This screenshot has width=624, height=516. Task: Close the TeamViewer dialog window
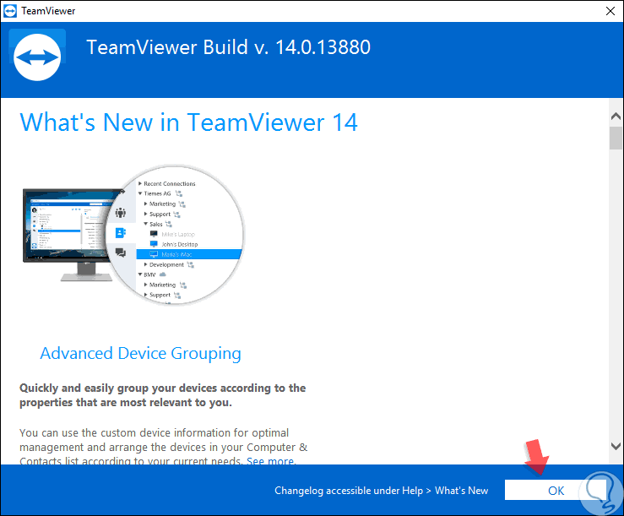pos(610,11)
